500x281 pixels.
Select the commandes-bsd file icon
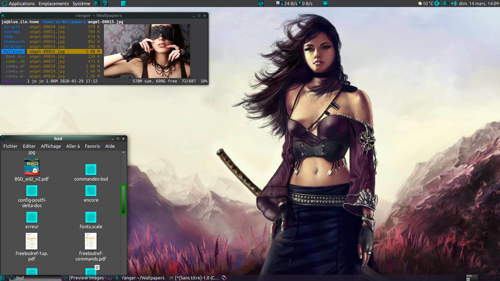tap(91, 170)
